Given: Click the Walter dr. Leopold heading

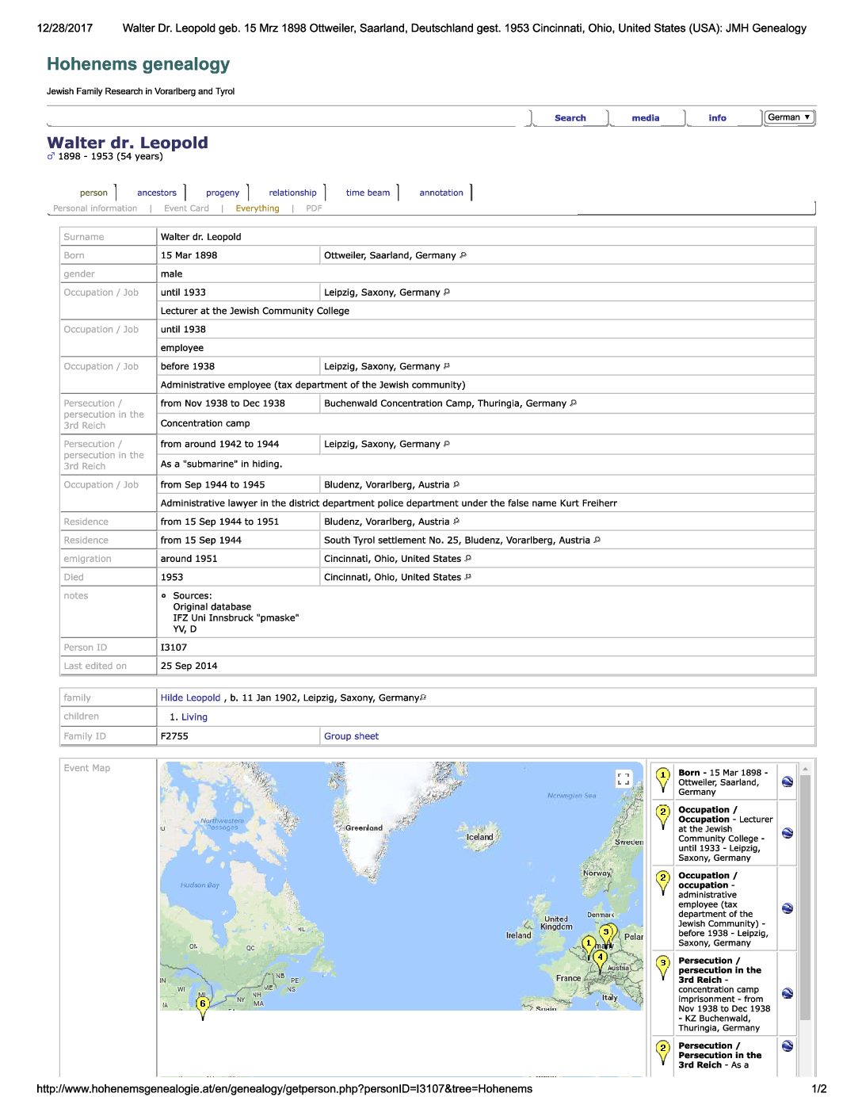Looking at the screenshot, I should (128, 143).
